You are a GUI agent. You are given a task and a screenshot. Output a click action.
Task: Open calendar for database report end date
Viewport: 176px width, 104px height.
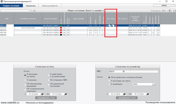(66, 94)
